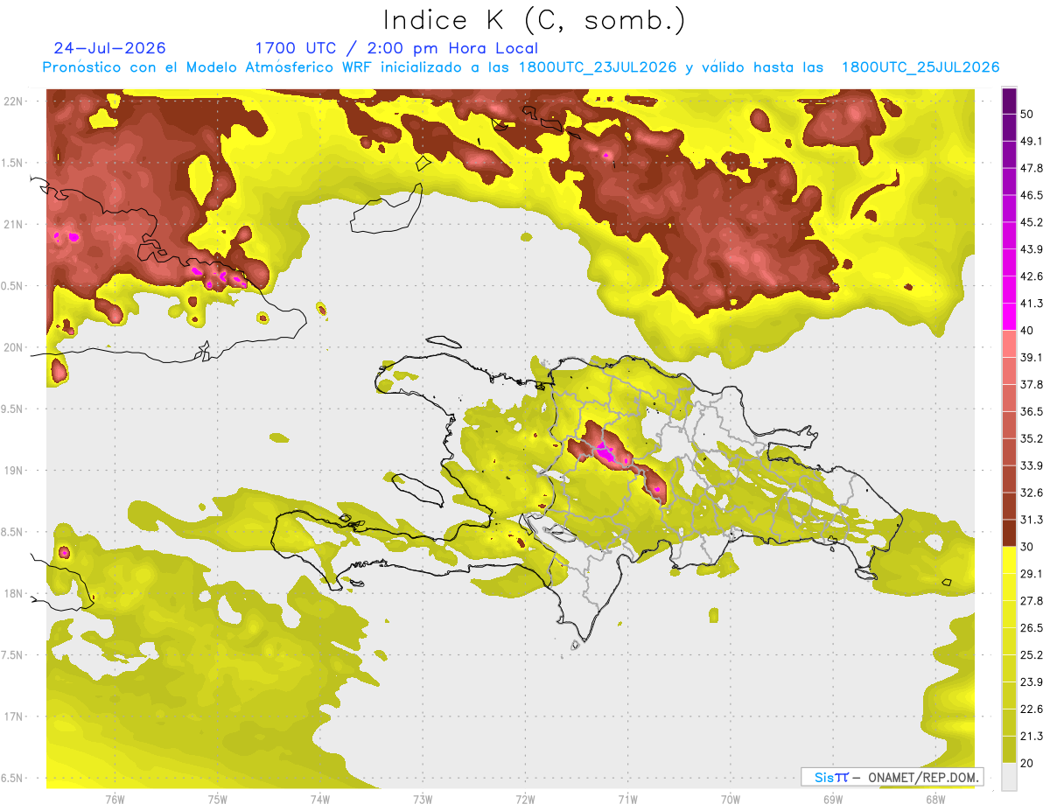1050x811 pixels.
Task: Click the "SisTT – ONAMET/REP.DOM." label box
Action: pyautogui.click(x=892, y=777)
